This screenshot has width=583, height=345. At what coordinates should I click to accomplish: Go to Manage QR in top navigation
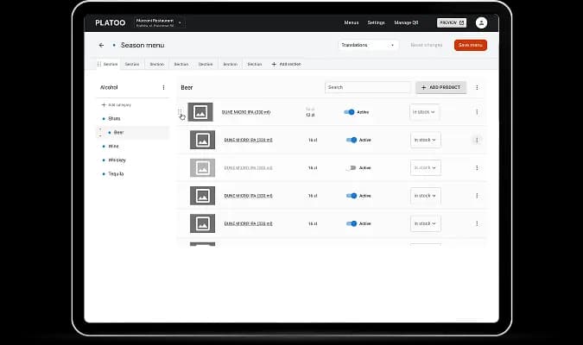tap(408, 22)
